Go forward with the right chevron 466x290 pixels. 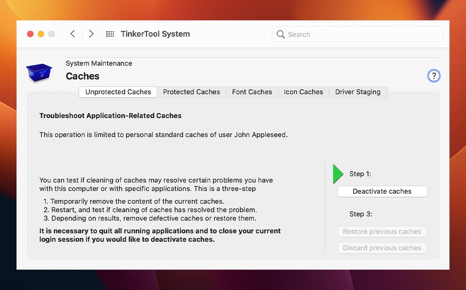point(91,34)
